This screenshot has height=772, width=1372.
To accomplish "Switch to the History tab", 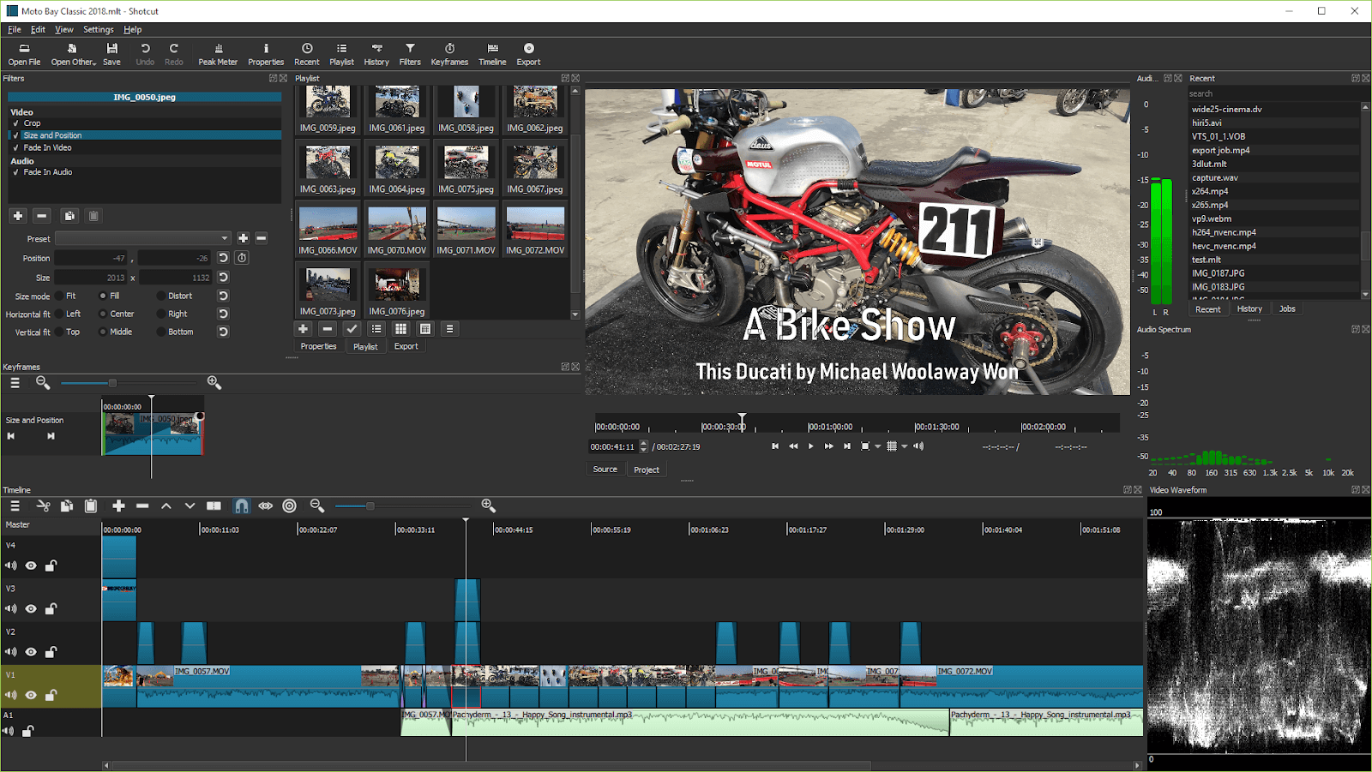I will [x=1249, y=308].
